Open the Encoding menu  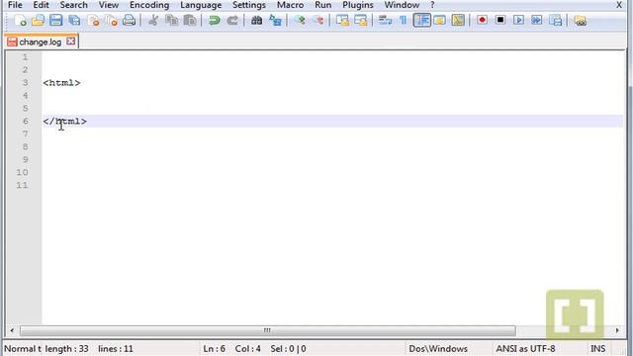coord(149,5)
